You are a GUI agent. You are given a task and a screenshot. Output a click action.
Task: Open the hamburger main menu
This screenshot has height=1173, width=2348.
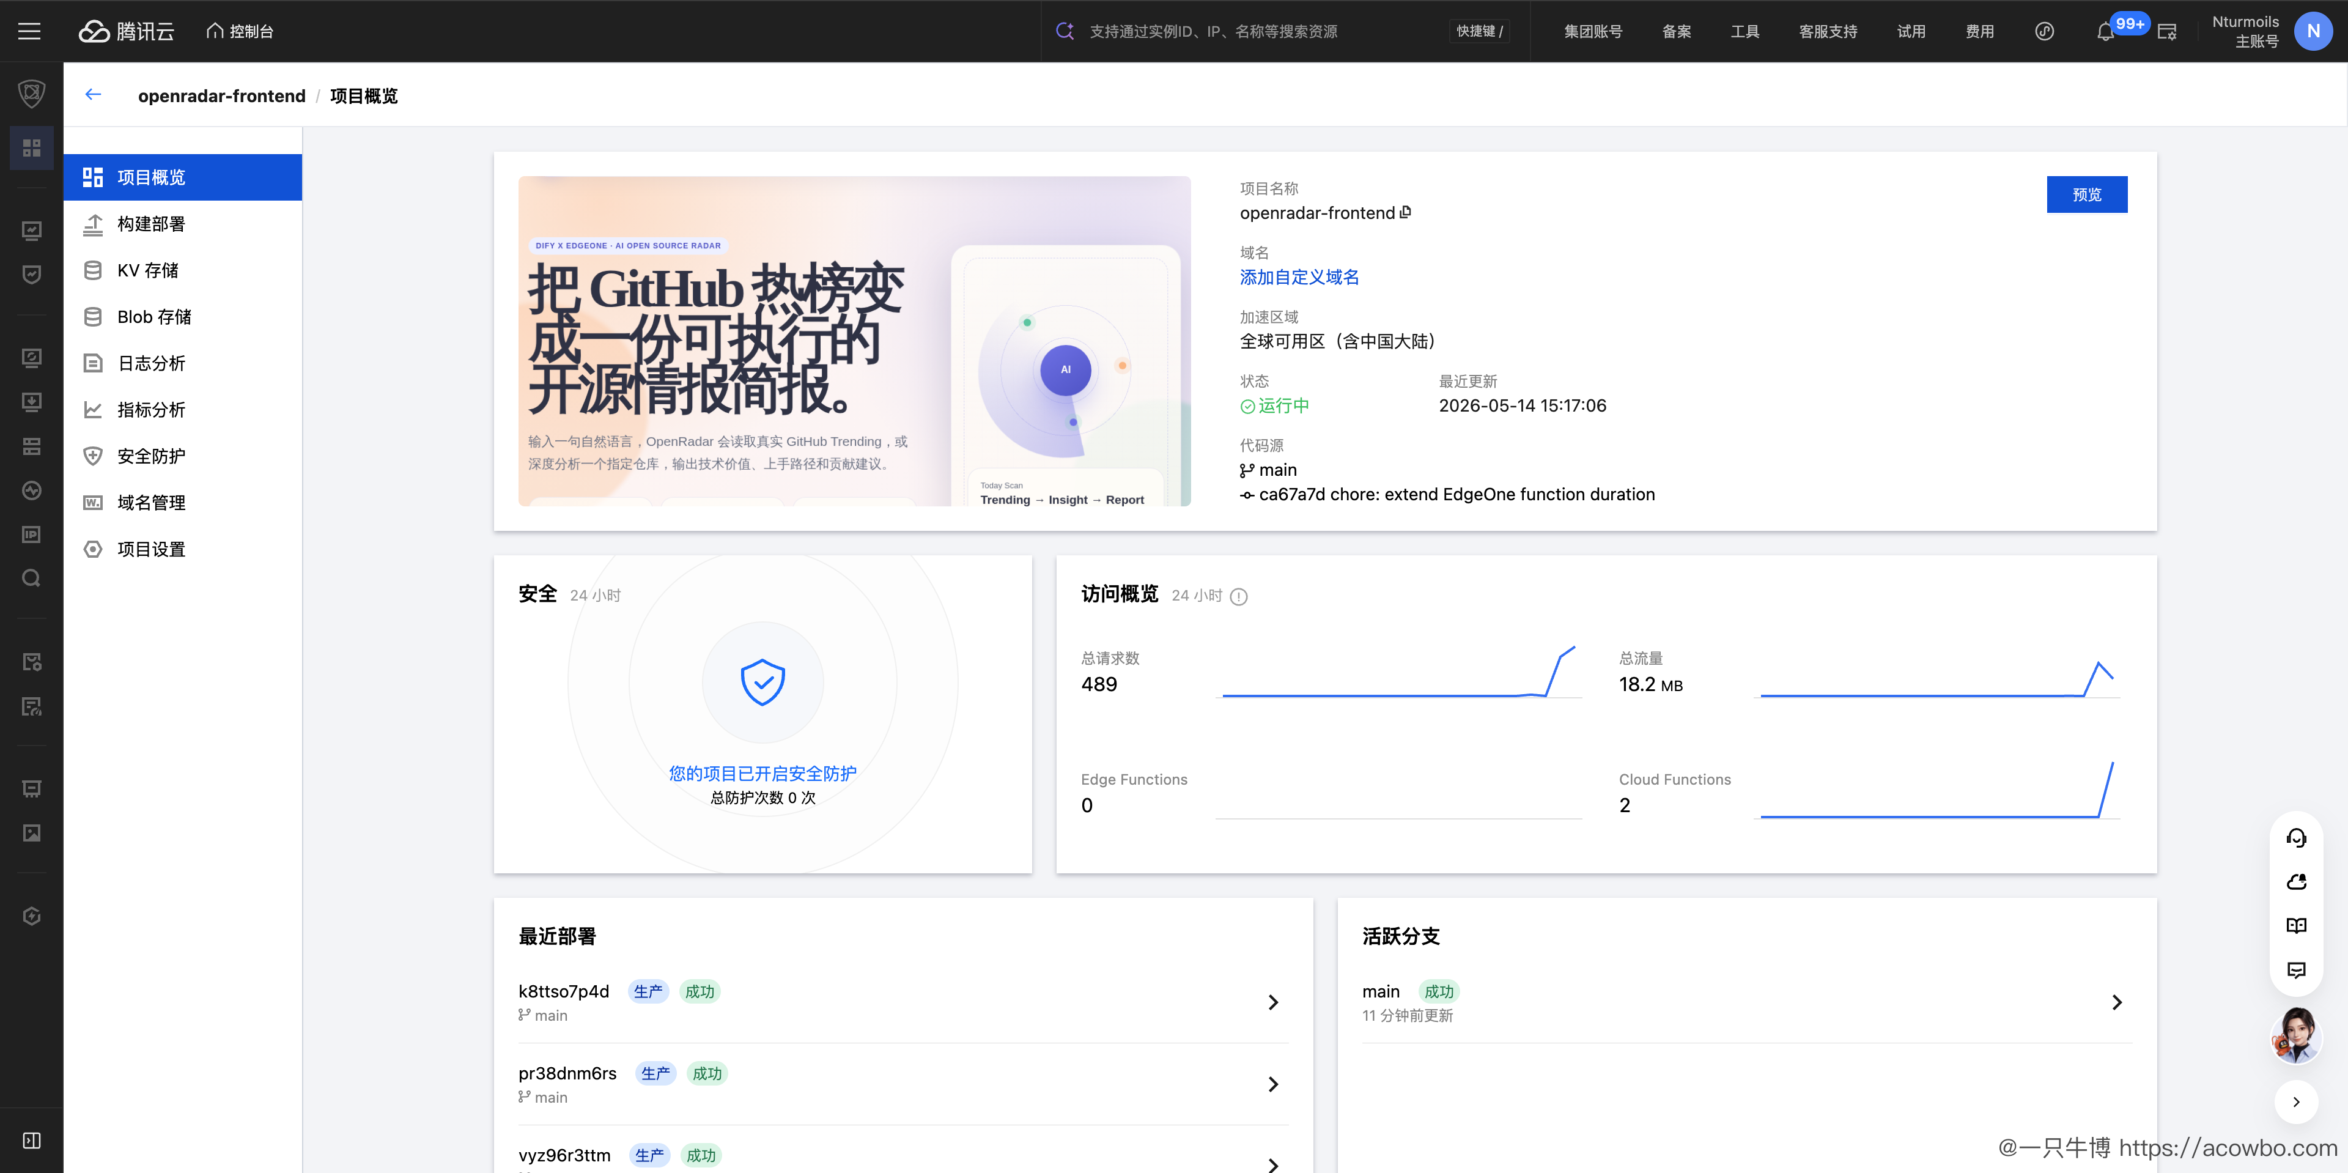[x=30, y=31]
